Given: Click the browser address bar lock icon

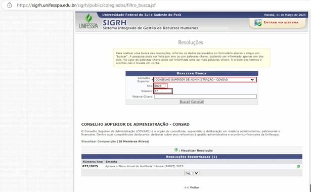Looking at the screenshot, I should (x=10, y=5).
